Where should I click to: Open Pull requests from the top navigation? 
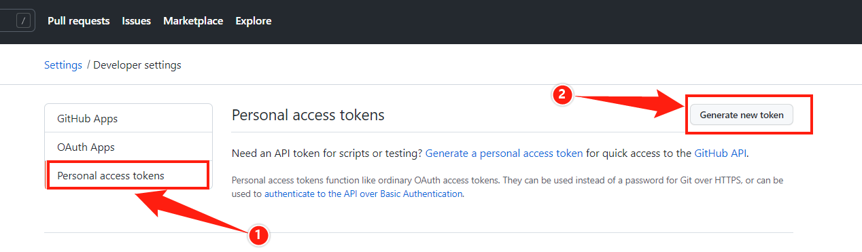78,21
